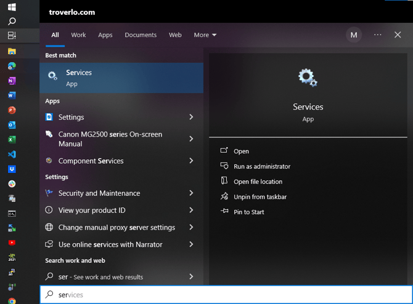Image resolution: width=413 pixels, height=304 pixels.
Task: Switch to the Web search tab
Action: (175, 35)
